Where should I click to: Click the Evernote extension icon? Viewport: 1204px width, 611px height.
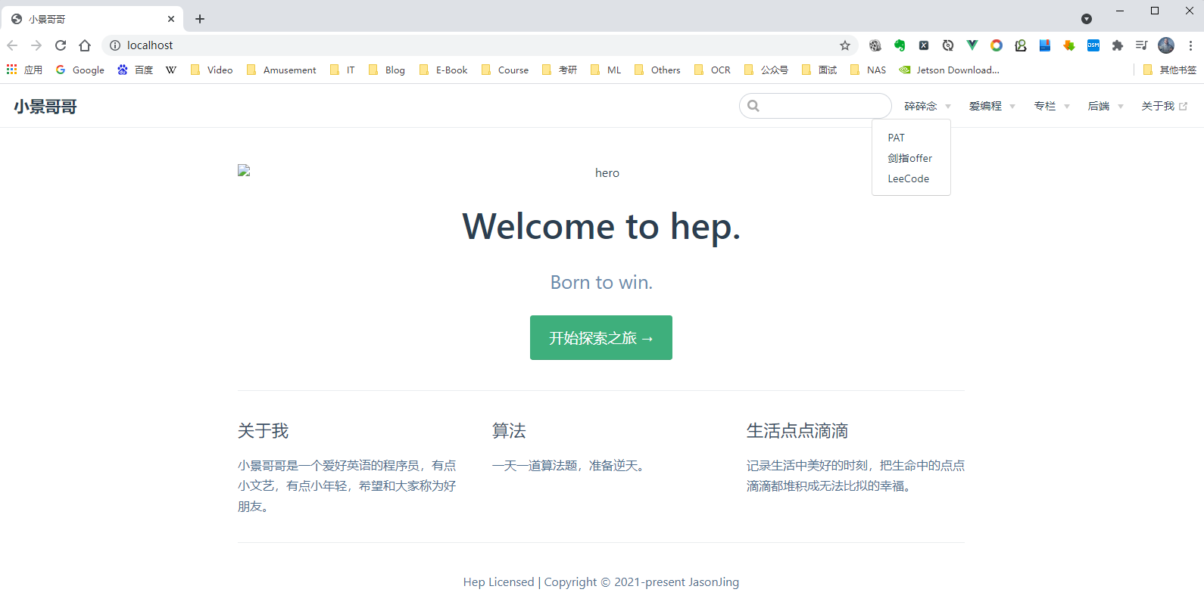click(x=900, y=45)
